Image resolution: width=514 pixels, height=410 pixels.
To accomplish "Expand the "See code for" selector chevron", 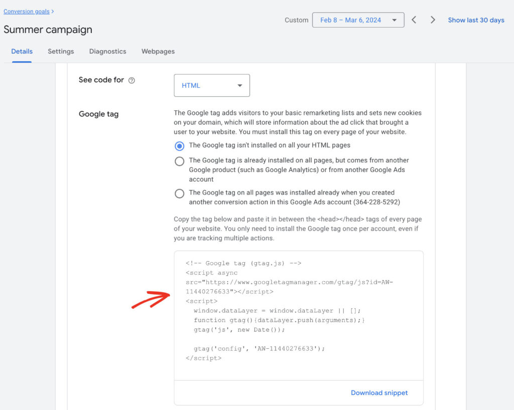I will pos(240,85).
